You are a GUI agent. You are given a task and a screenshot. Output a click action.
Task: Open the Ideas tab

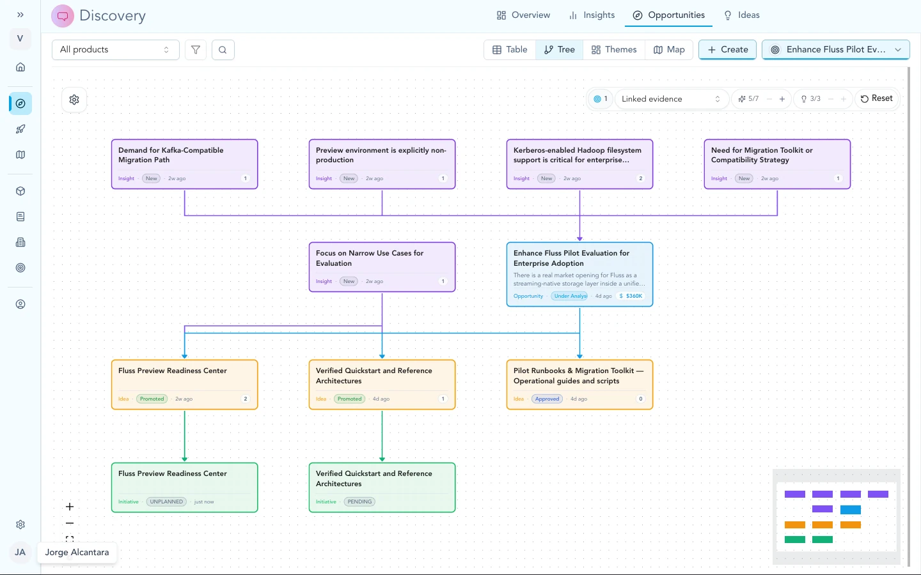click(x=741, y=15)
